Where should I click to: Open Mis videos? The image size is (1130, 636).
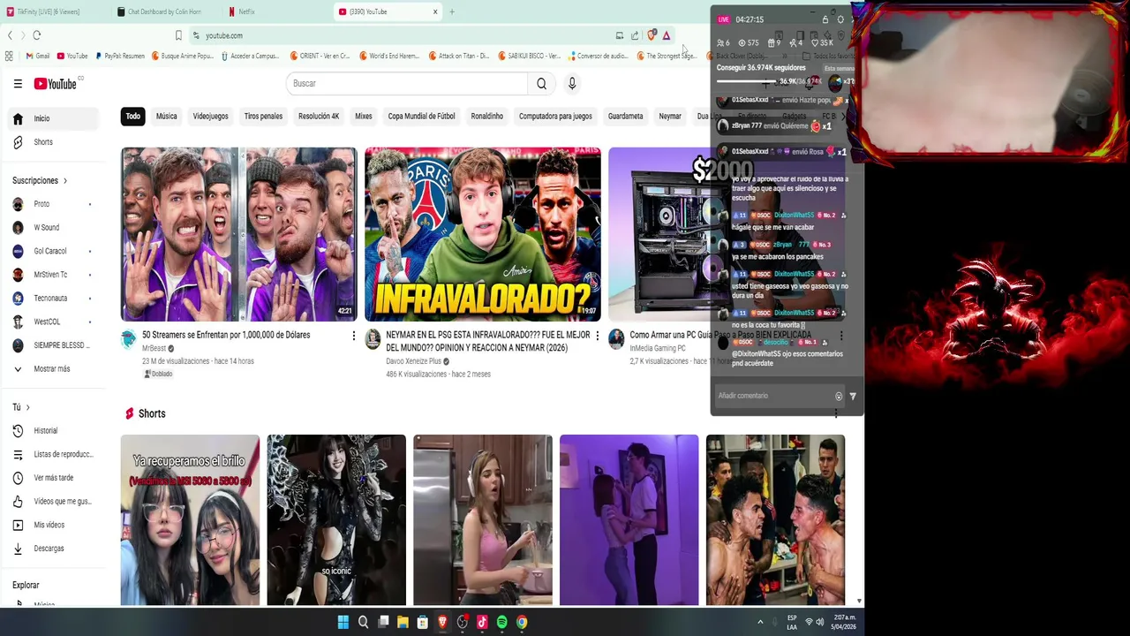(x=53, y=525)
